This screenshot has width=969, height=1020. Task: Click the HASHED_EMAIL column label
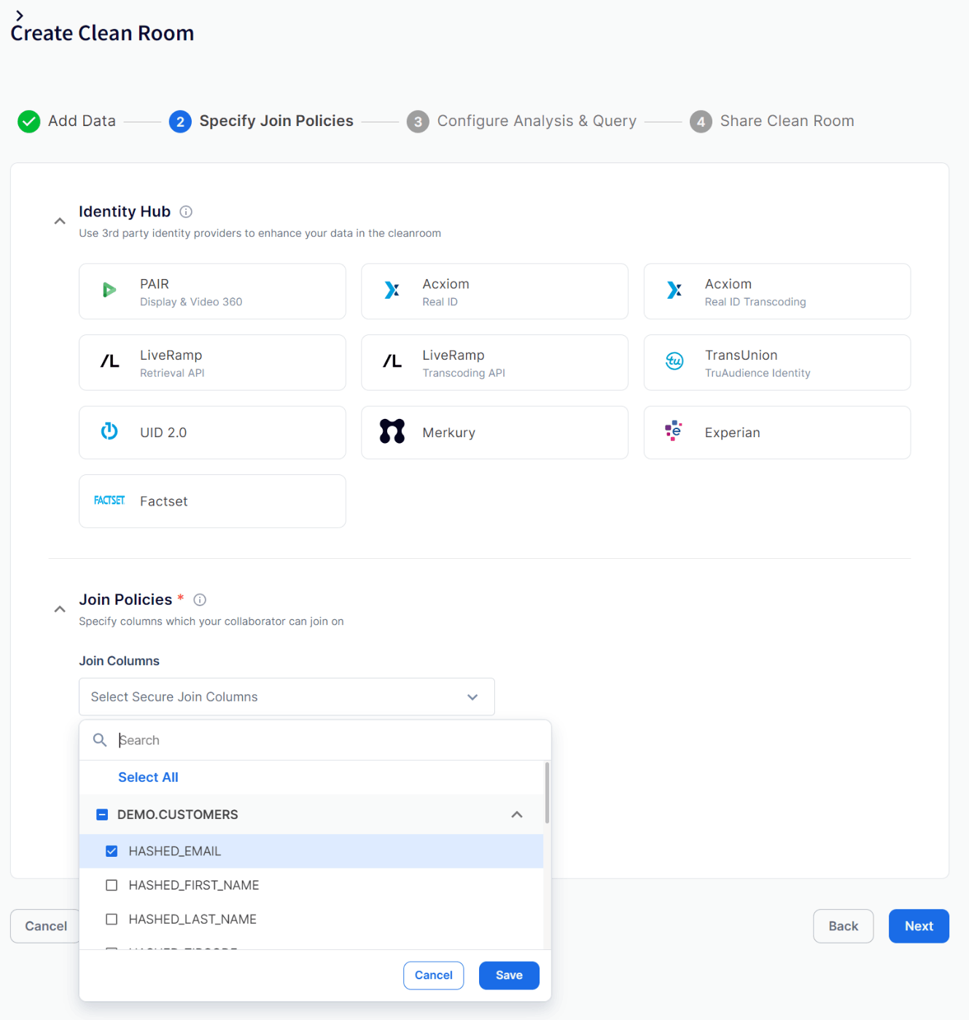175,852
